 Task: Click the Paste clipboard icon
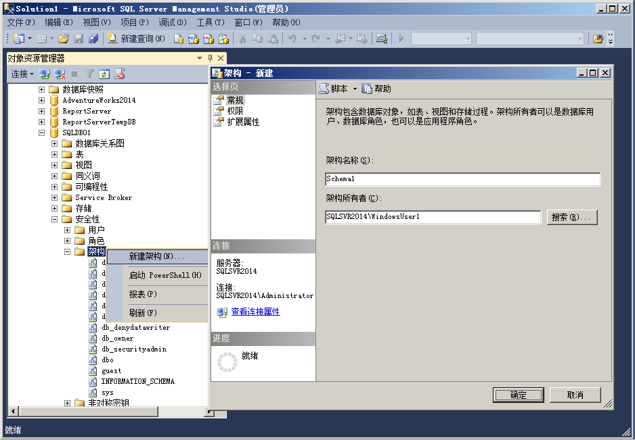coord(273,39)
